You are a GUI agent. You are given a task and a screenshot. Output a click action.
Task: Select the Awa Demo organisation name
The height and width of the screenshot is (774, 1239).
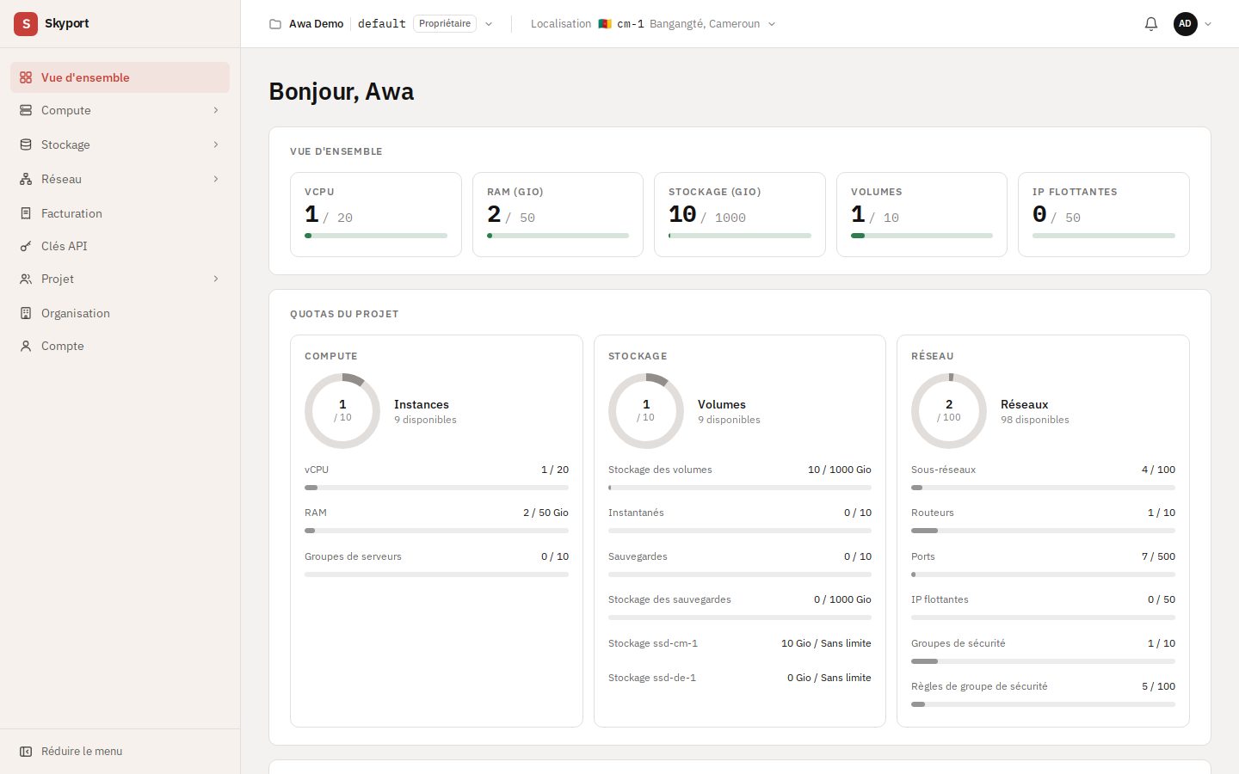point(316,24)
